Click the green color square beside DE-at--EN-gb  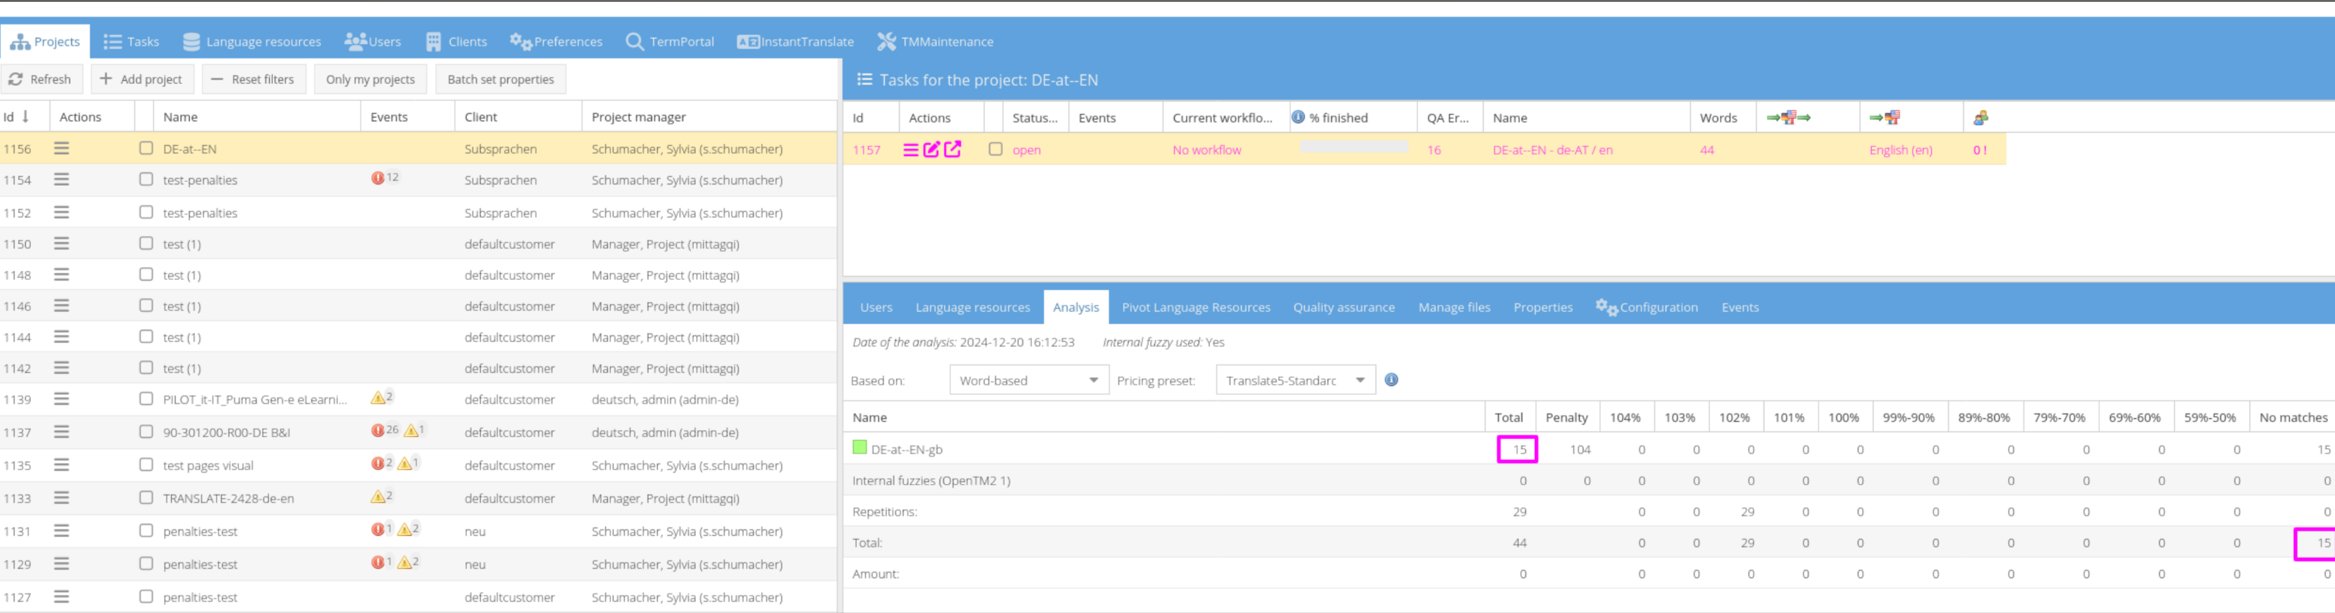pyautogui.click(x=859, y=448)
